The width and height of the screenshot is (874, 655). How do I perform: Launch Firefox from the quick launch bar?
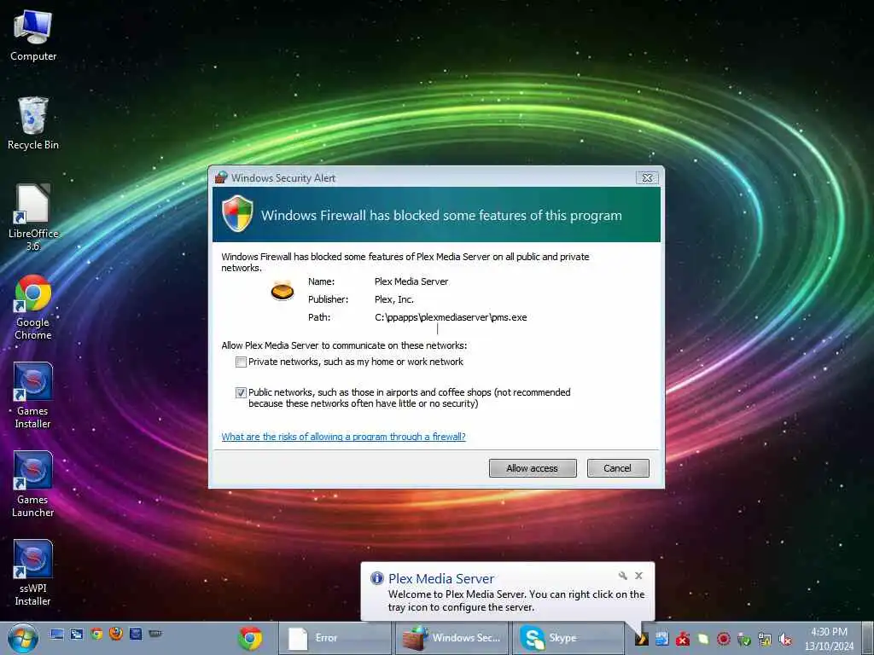pos(116,634)
